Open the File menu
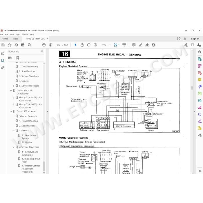 tap(2, 34)
